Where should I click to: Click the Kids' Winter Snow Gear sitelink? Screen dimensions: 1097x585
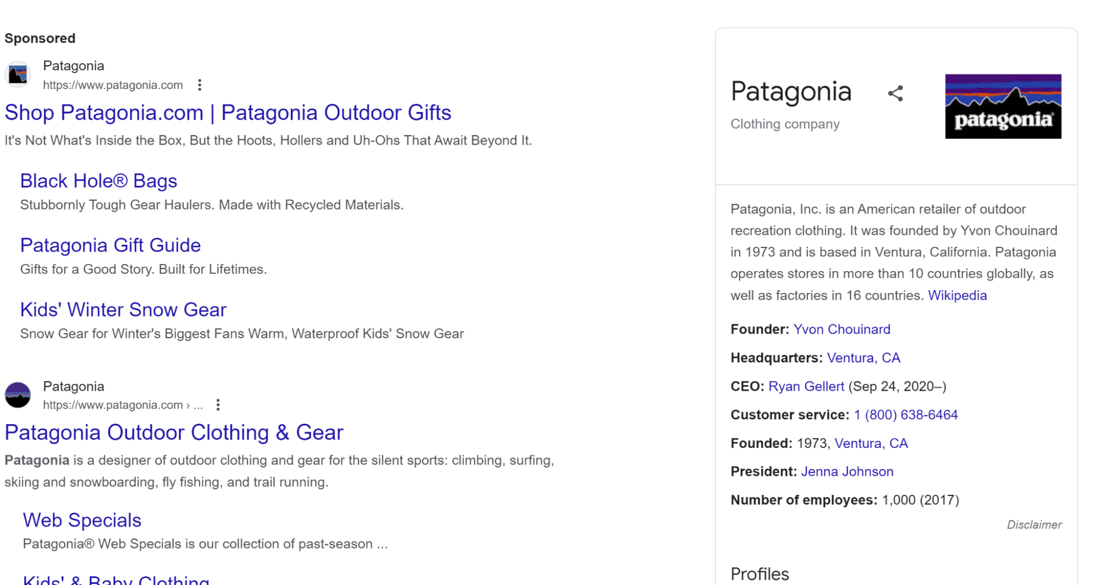123,310
